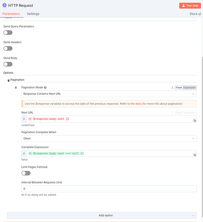Viewport: 203px width, 222px height.
Task: Toggle Limit Pages Fetched switch
Action: [x=26, y=173]
